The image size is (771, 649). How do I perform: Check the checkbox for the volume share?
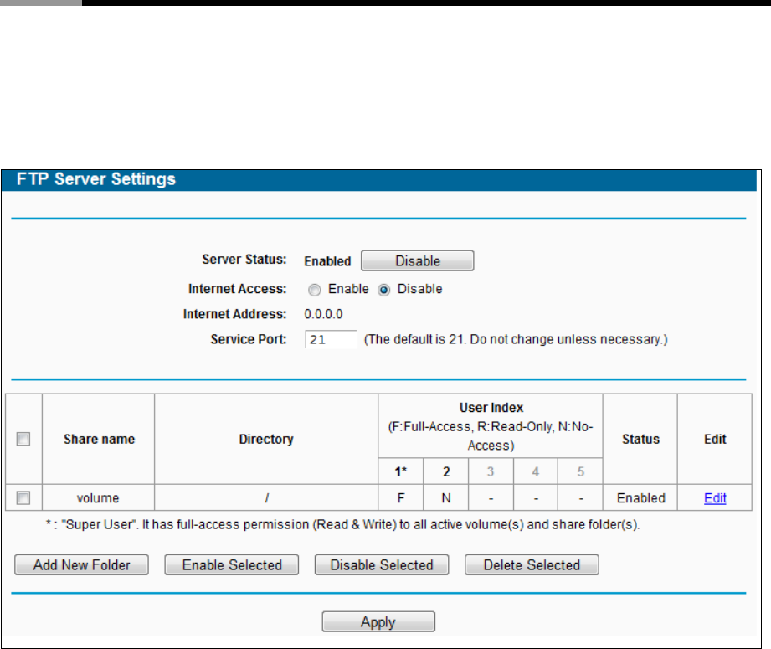tap(23, 498)
